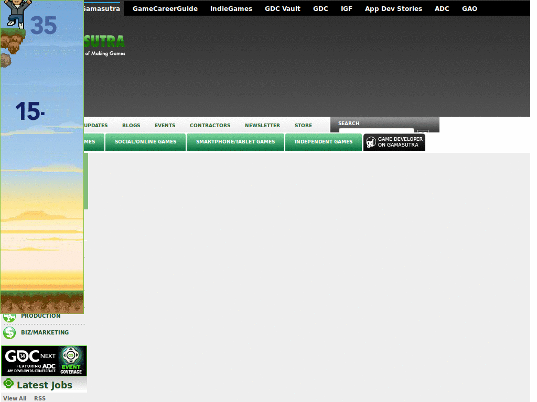
Task: Focus the Search input field
Action: coord(376,130)
